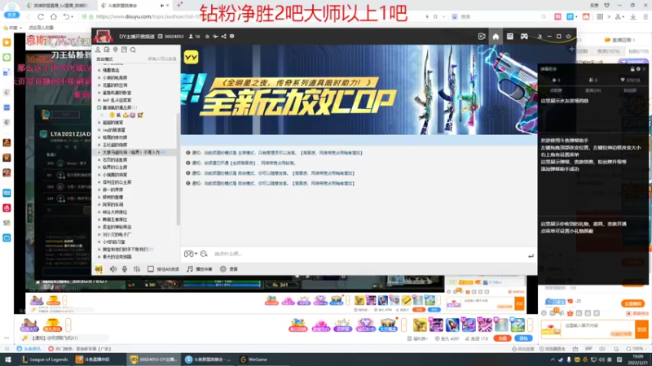Viewport: 652px width, 366px height.
Task: Click the orange send button in Douyu chat
Action: coord(641,329)
